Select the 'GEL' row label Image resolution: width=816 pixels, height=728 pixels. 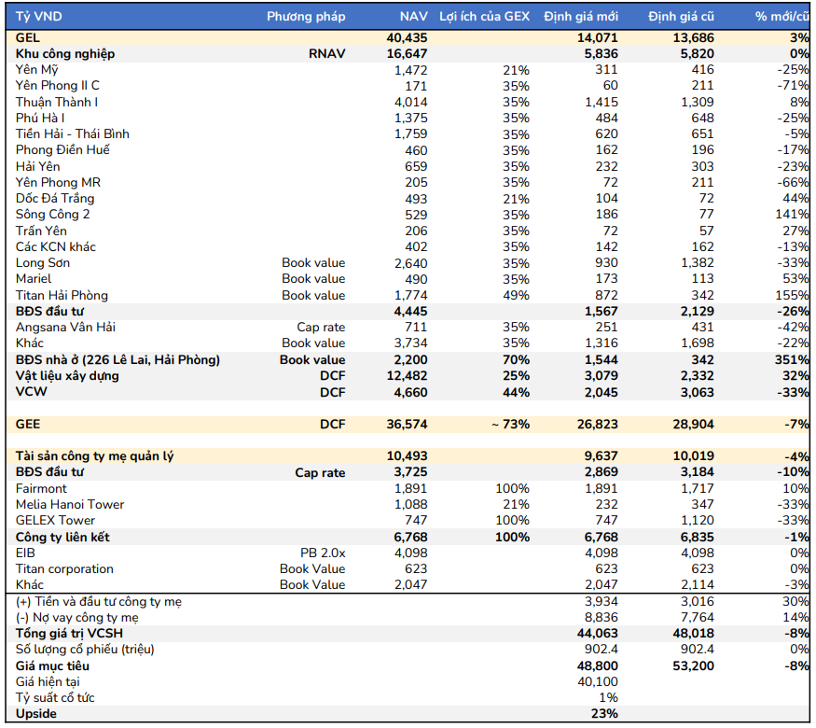pyautogui.click(x=28, y=37)
